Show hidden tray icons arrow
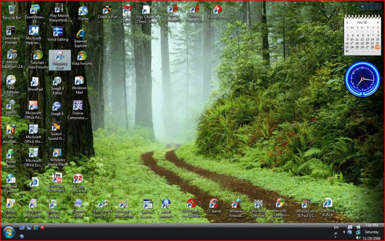Screen dimensions: 385x241 [x=344, y=232]
